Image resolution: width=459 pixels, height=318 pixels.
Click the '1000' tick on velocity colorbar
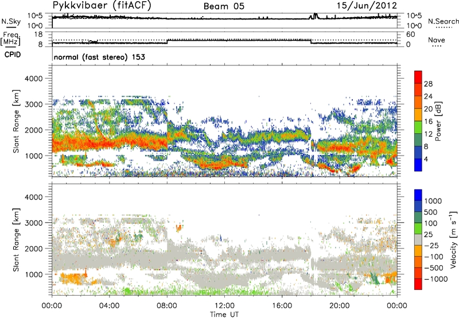coord(433,201)
